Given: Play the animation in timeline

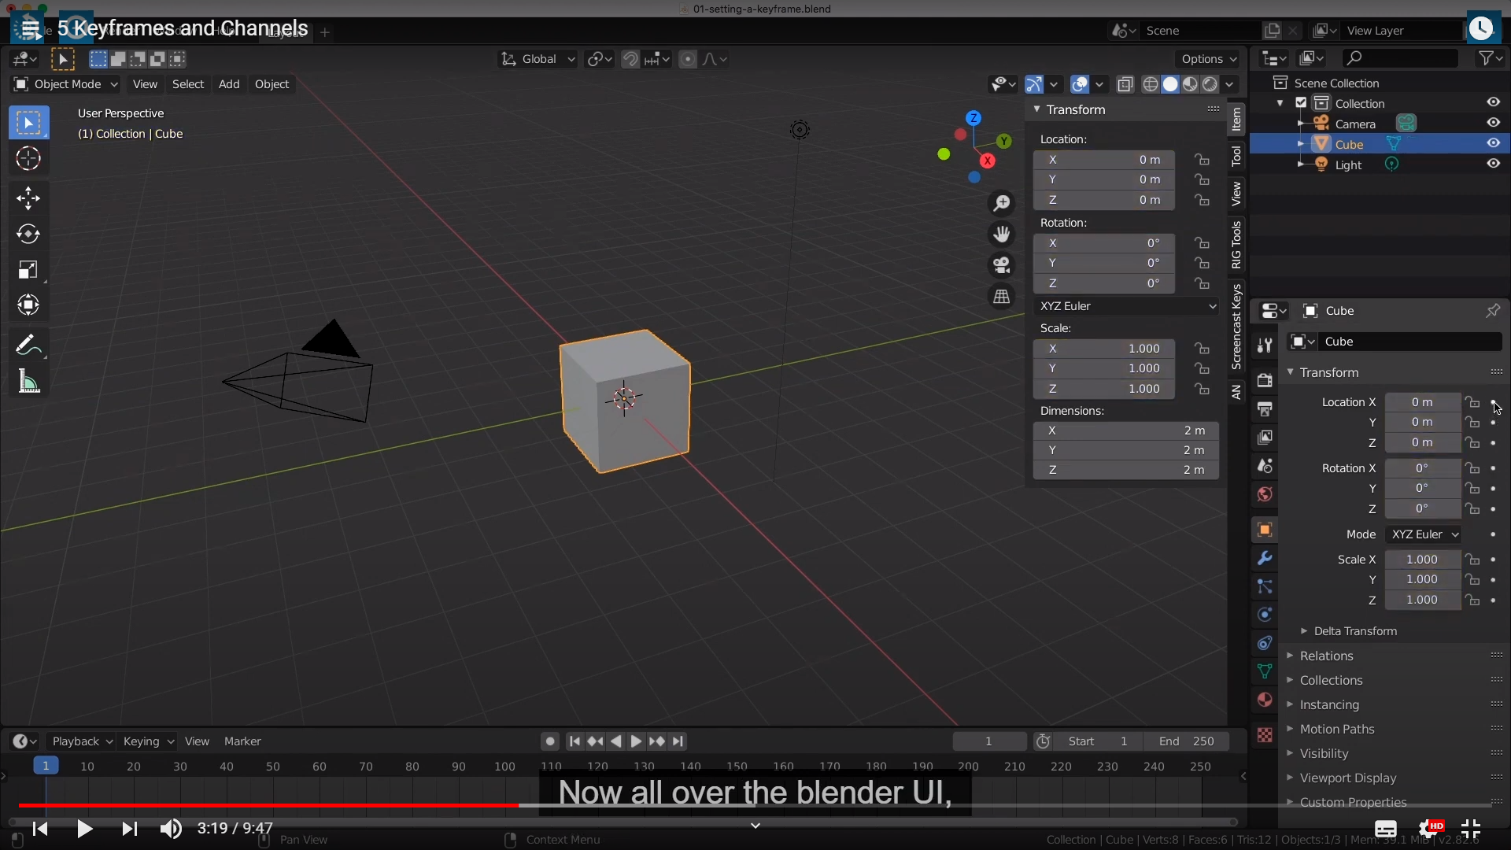Looking at the screenshot, I should click(636, 741).
